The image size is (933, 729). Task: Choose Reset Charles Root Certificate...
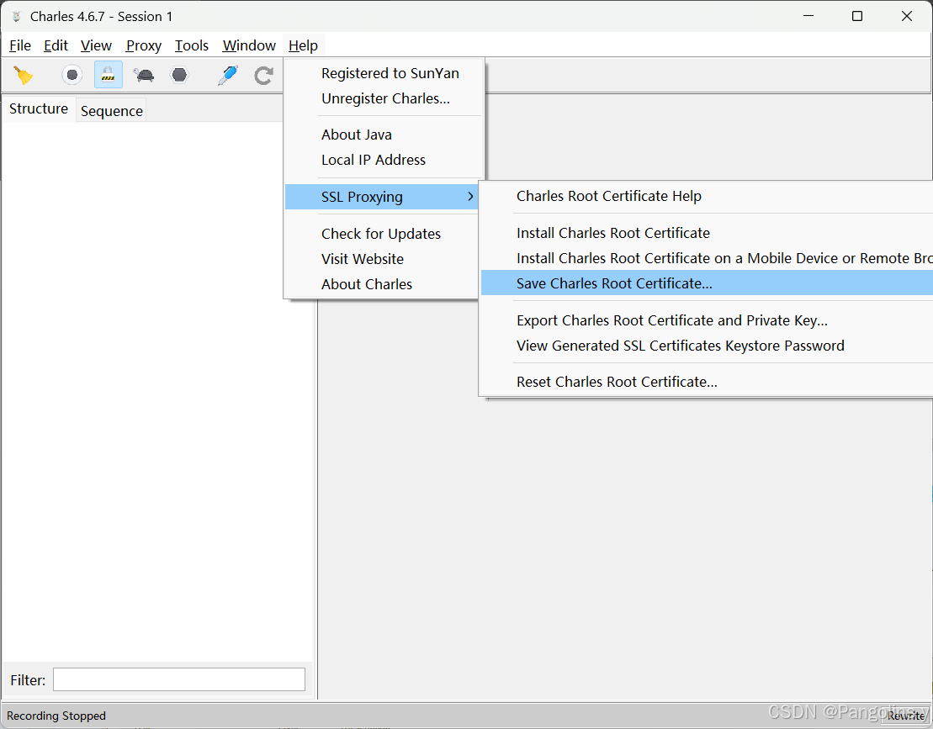707,382
